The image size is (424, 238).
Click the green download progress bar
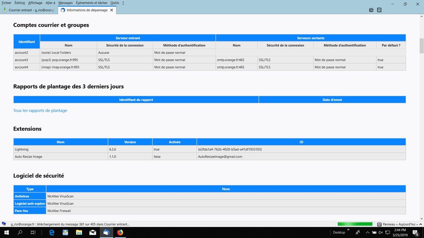point(355,224)
